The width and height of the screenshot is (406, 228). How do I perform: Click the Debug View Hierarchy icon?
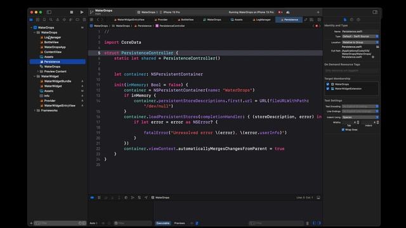click(126, 198)
